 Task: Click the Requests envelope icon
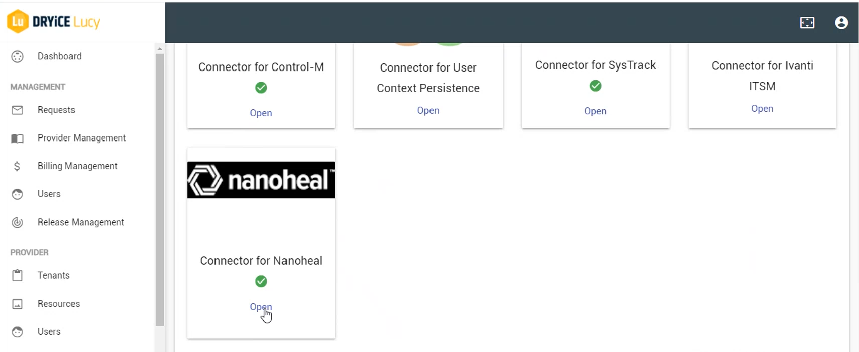click(17, 110)
